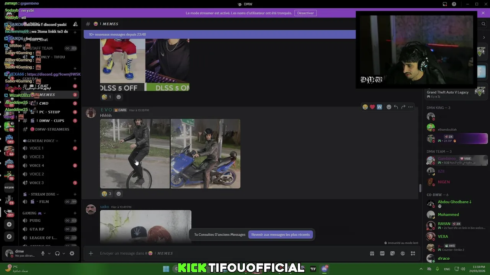The width and height of the screenshot is (490, 275).
Task: Click the invite members icon beside server name
Action: click(75, 24)
